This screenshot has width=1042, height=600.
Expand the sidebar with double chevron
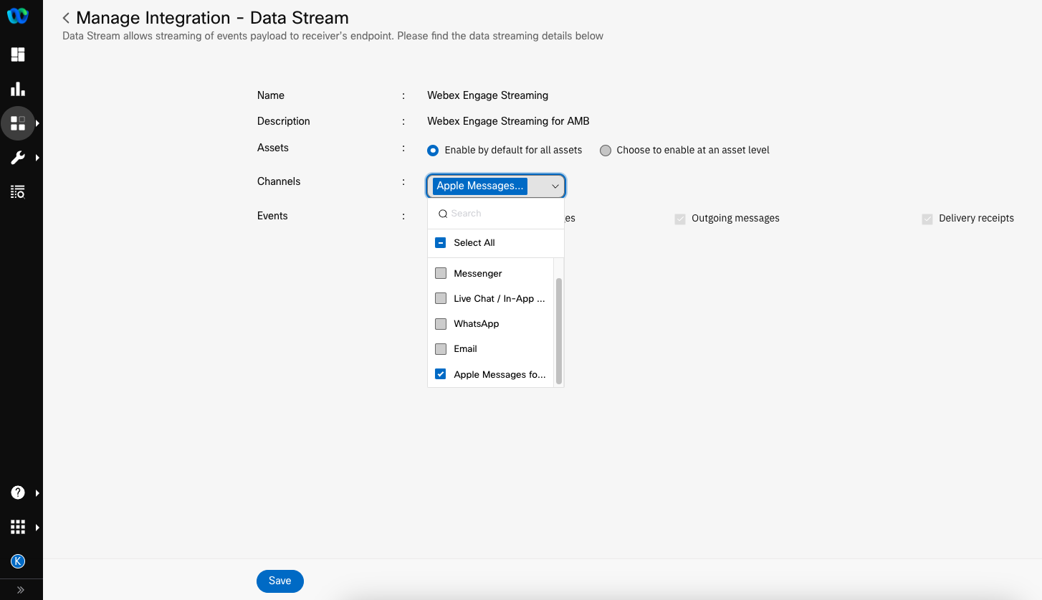(x=21, y=590)
